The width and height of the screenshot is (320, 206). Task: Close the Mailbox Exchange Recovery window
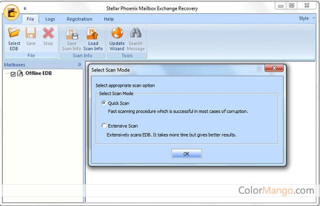pyautogui.click(x=307, y=5)
